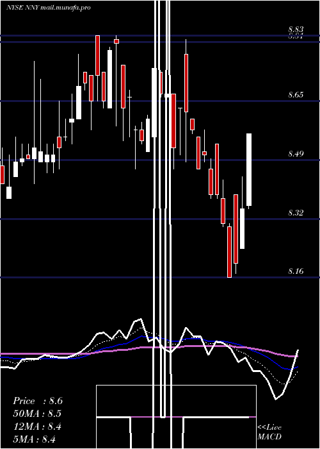This screenshot has height=449, width=320.
Task: Click the Price : 8.6 readout
Action: 38,401
